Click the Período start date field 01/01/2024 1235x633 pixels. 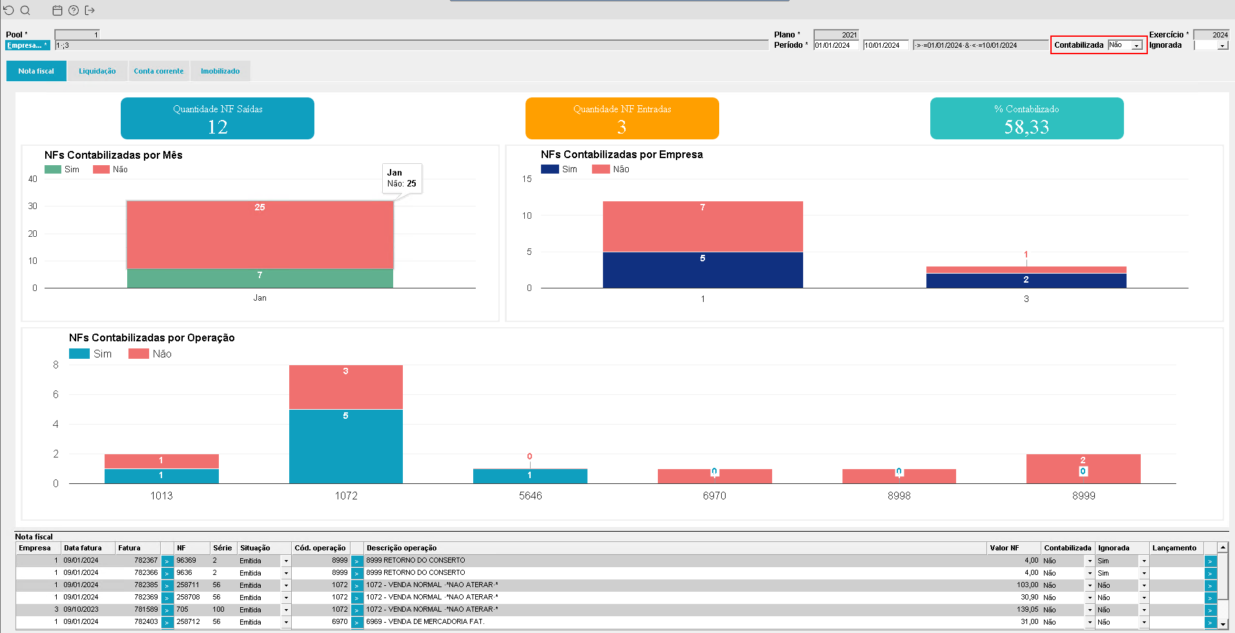coord(837,45)
